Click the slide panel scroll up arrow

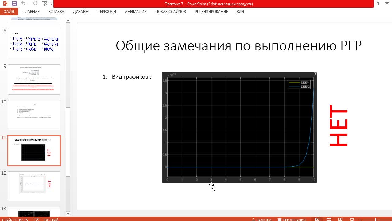click(68, 20)
